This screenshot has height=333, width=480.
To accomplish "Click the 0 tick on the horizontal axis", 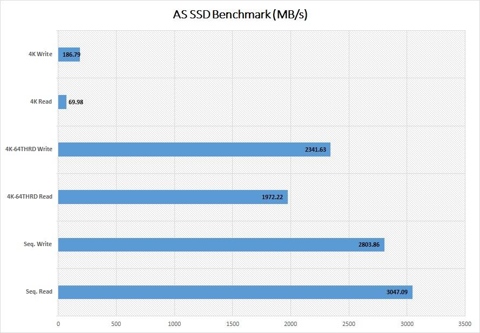I will 58,324.
